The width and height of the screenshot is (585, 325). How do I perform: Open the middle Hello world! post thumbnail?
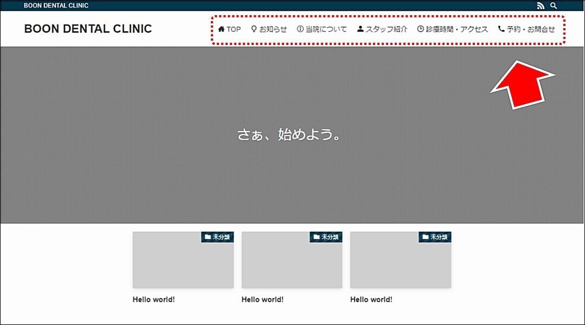[x=292, y=260]
